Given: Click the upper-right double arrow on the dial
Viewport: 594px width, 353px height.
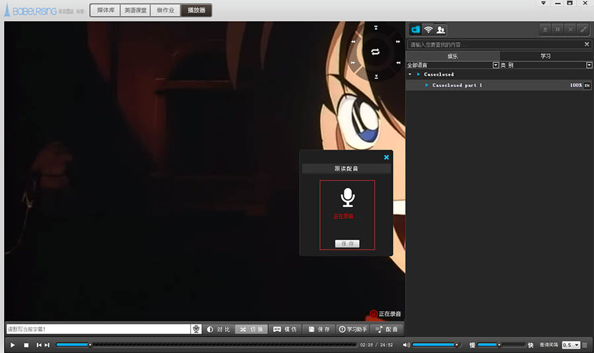Looking at the screenshot, I should point(398,42).
